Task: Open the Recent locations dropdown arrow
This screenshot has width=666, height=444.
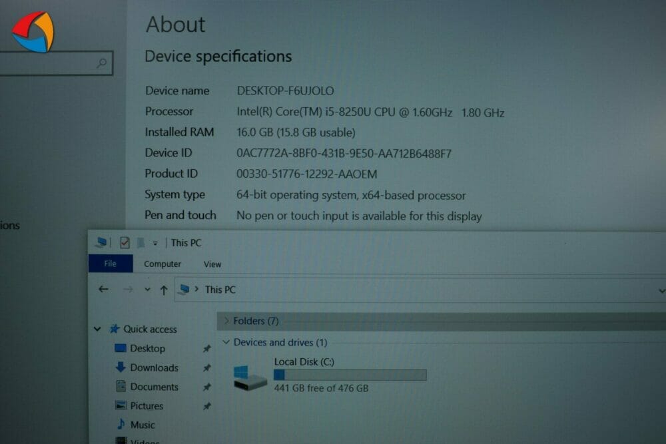Action: [x=147, y=290]
